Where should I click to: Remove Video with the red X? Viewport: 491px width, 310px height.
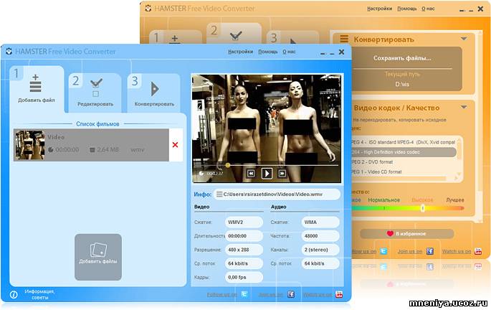(x=175, y=145)
